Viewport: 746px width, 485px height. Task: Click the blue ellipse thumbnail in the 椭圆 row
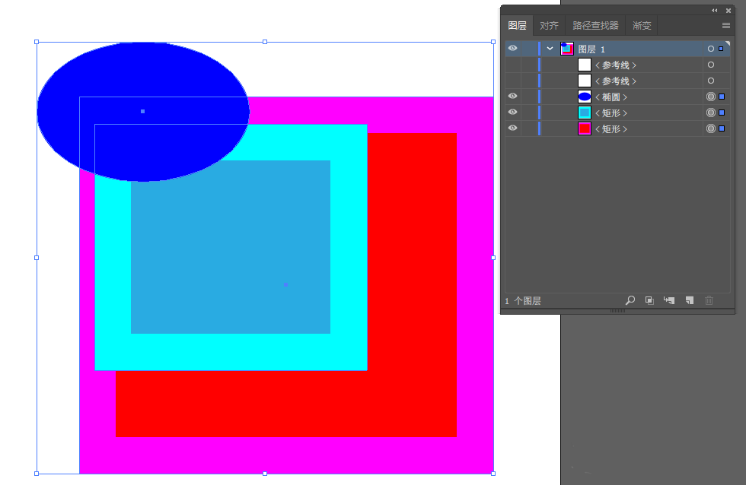coord(585,97)
